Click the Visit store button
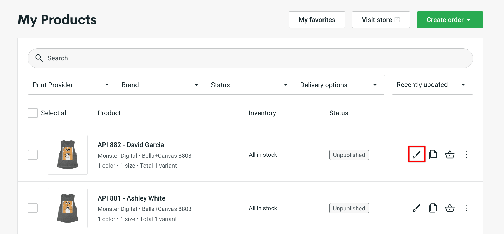 point(381,20)
